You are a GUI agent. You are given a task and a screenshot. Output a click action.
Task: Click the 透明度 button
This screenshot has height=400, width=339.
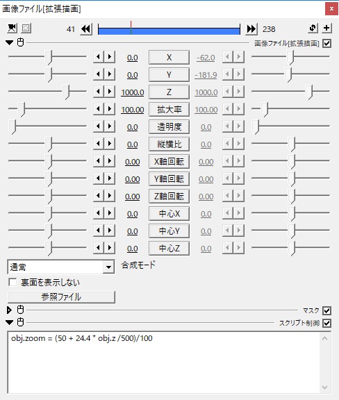click(169, 127)
